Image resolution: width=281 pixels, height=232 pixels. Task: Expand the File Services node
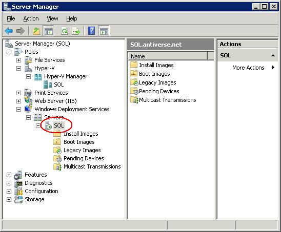(18, 60)
